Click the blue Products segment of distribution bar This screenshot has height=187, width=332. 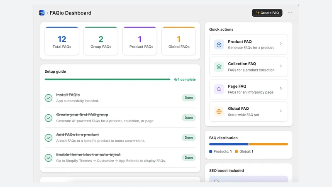pyautogui.click(x=229, y=144)
